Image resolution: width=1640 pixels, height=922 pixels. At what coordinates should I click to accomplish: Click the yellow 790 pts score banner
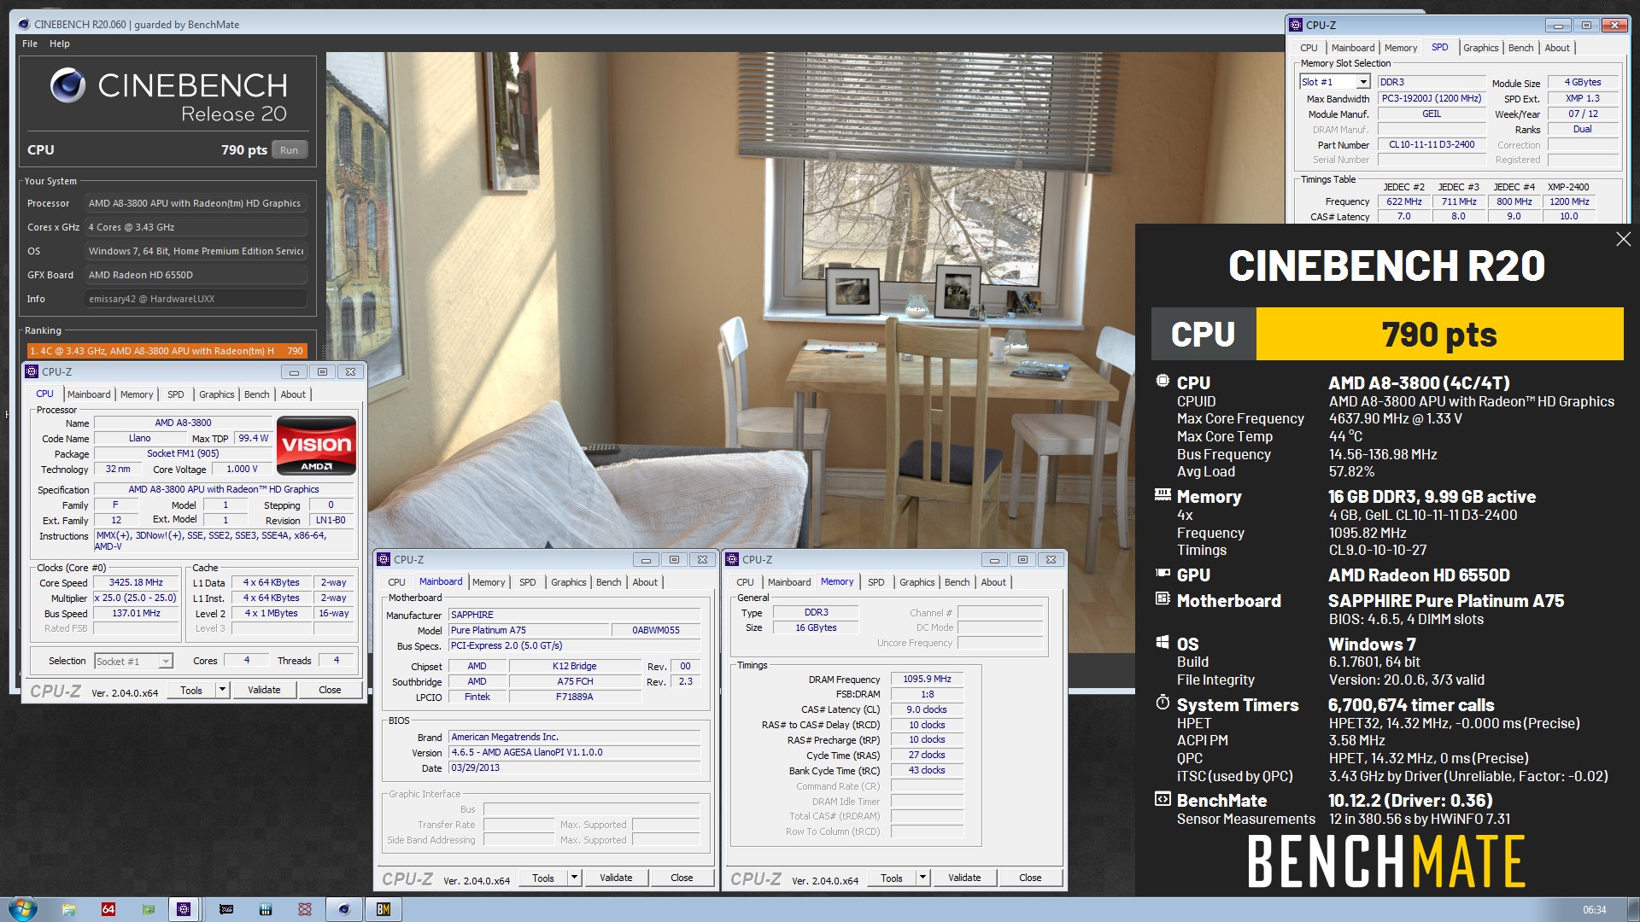point(1439,334)
